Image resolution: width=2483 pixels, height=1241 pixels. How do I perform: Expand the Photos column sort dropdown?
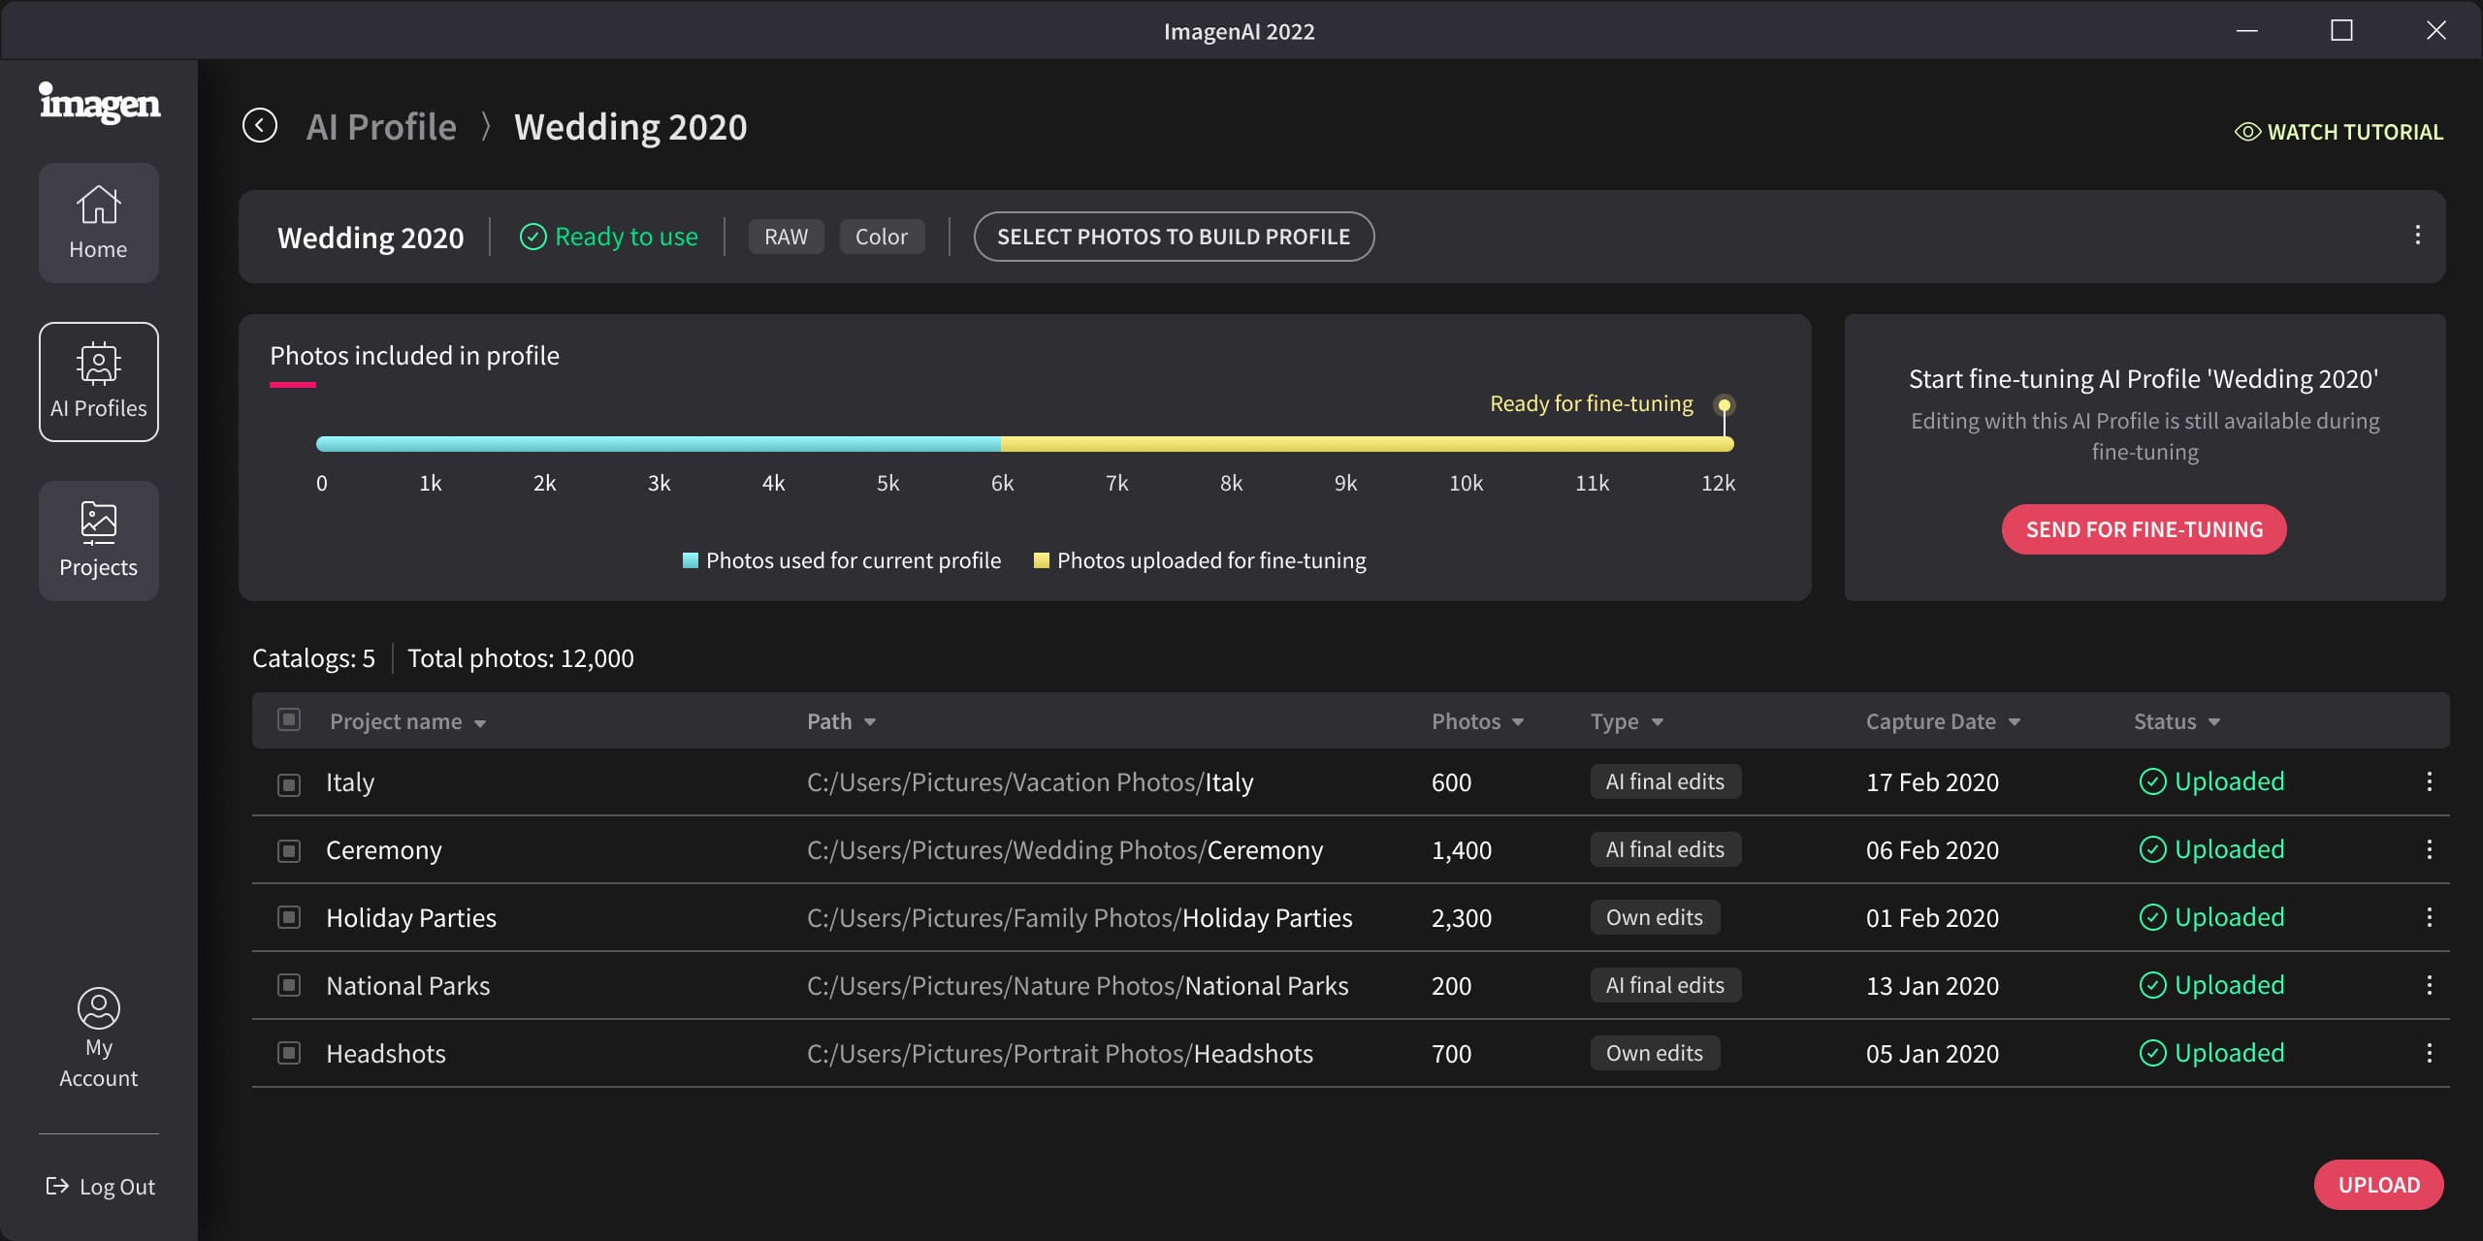1518,723
